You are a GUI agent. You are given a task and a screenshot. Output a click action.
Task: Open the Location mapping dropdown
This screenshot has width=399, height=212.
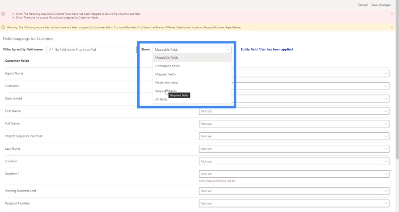(x=294, y=161)
